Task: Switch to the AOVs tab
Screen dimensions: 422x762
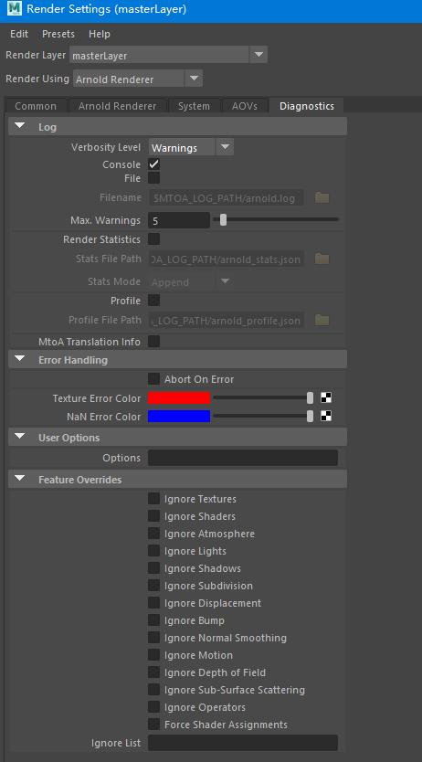Action: (x=244, y=106)
